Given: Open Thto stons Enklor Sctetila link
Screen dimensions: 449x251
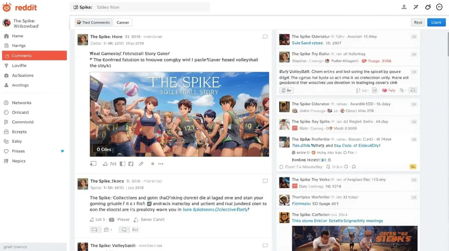Looking at the screenshot, I should coord(337,221).
